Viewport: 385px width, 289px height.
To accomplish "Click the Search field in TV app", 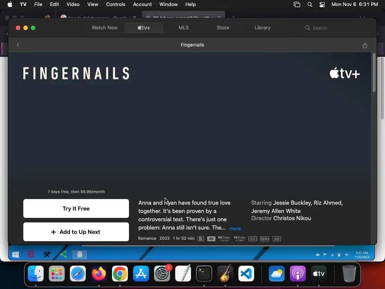I will [x=337, y=28].
